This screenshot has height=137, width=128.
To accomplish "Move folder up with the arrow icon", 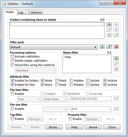I will click(x=116, y=24).
